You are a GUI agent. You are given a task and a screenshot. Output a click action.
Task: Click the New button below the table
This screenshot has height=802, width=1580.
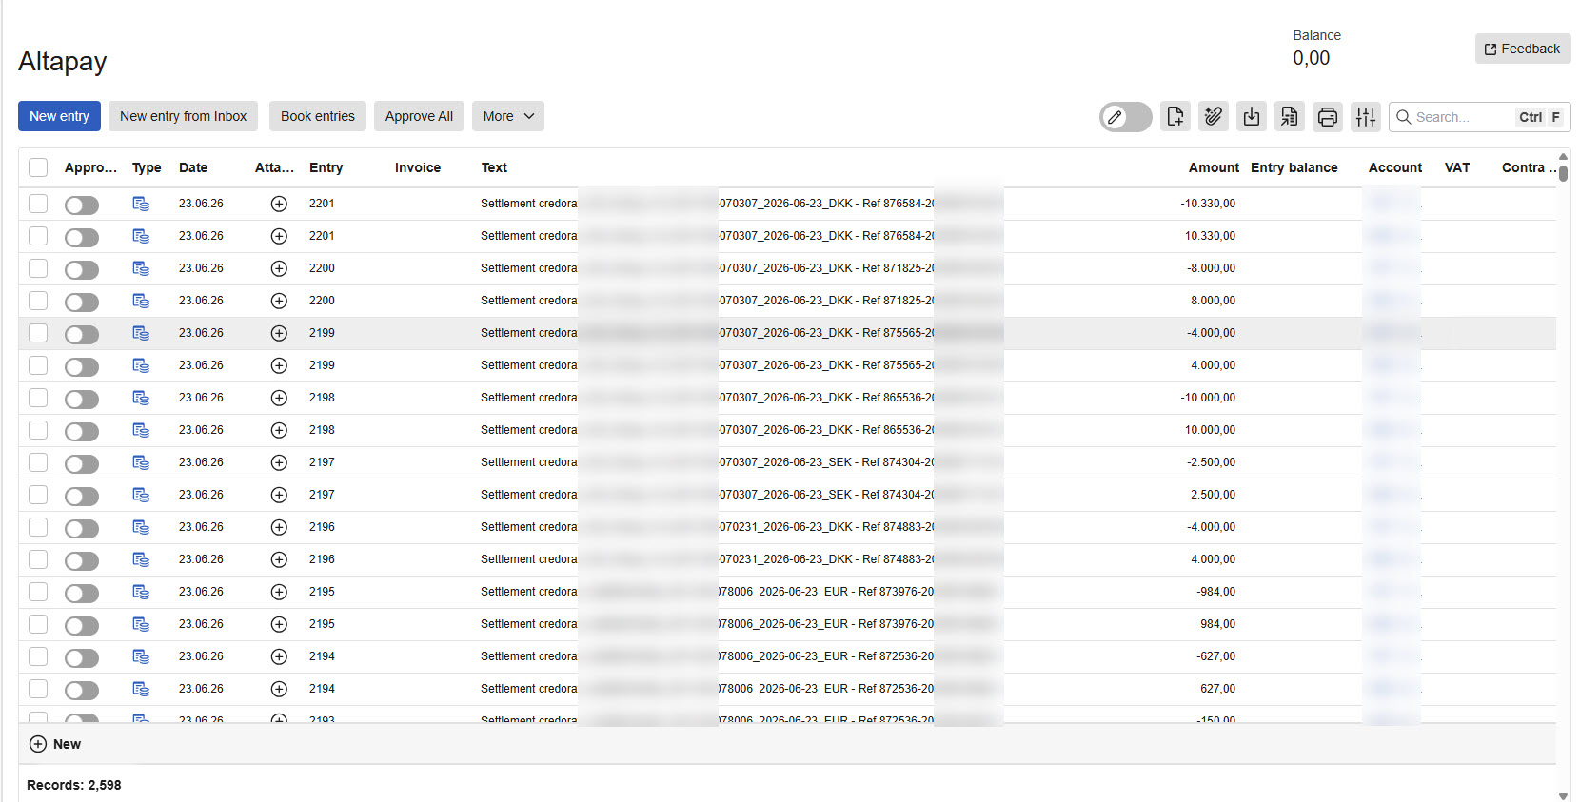55,744
